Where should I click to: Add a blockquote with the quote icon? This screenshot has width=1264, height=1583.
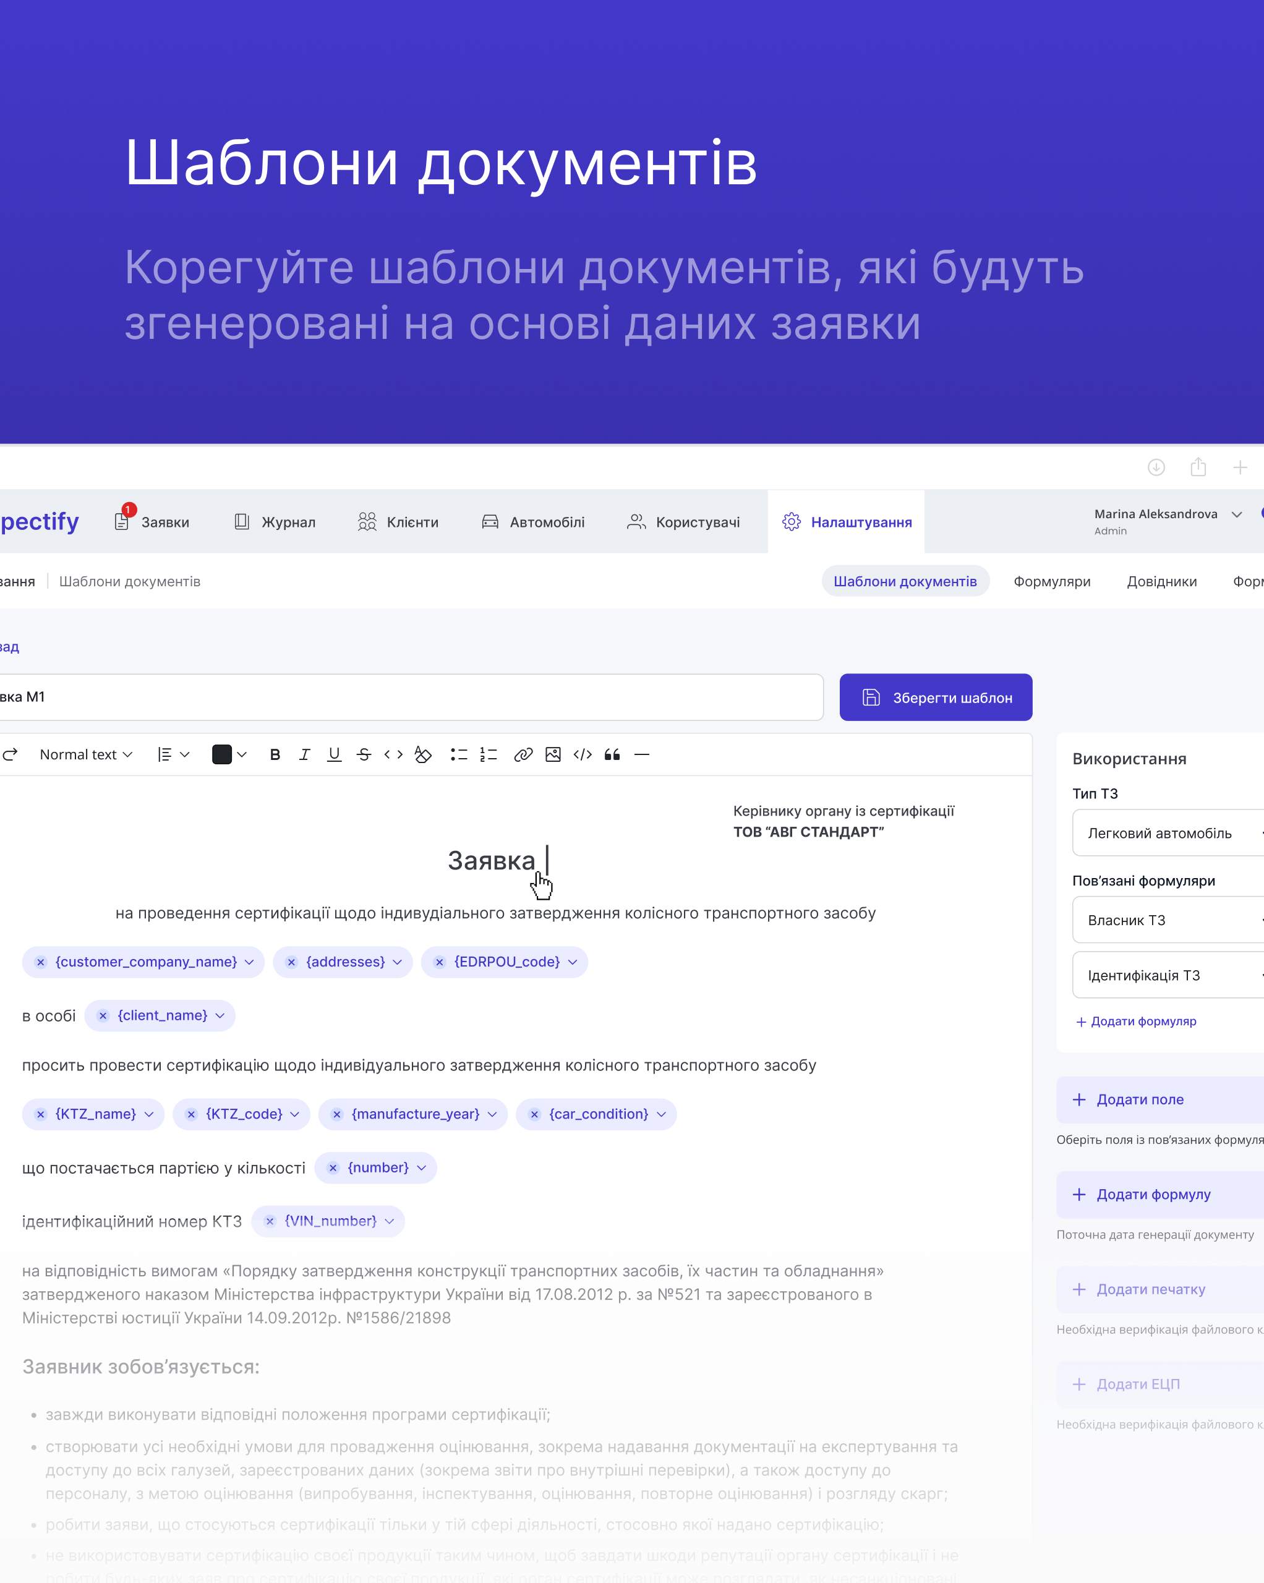pos(613,755)
